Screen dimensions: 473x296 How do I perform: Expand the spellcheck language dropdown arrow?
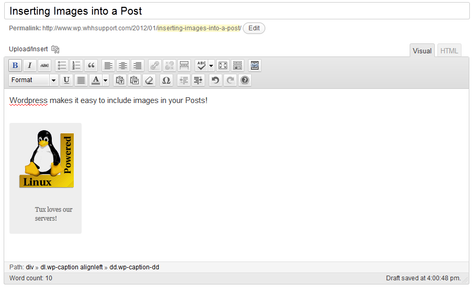[211, 65]
